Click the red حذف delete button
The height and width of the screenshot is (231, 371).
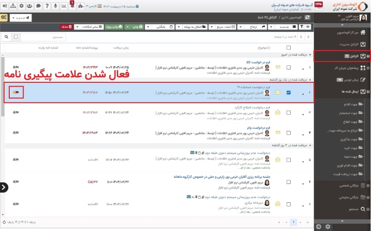(66, 27)
